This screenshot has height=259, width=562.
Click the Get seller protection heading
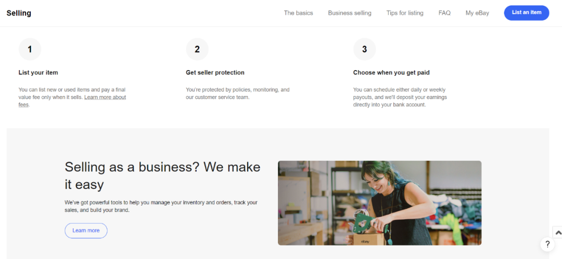coord(215,73)
